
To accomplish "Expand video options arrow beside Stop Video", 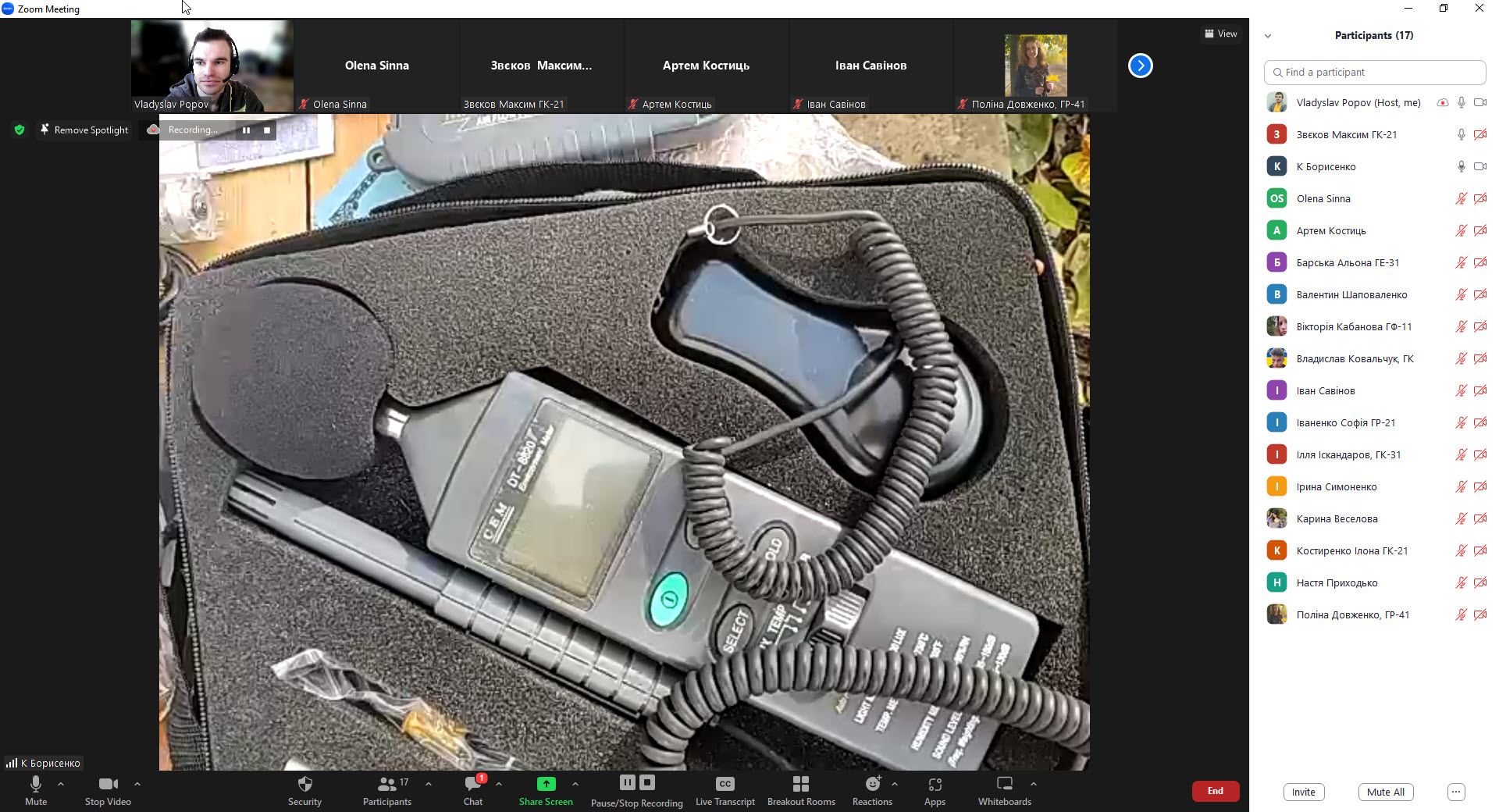I will 137,783.
